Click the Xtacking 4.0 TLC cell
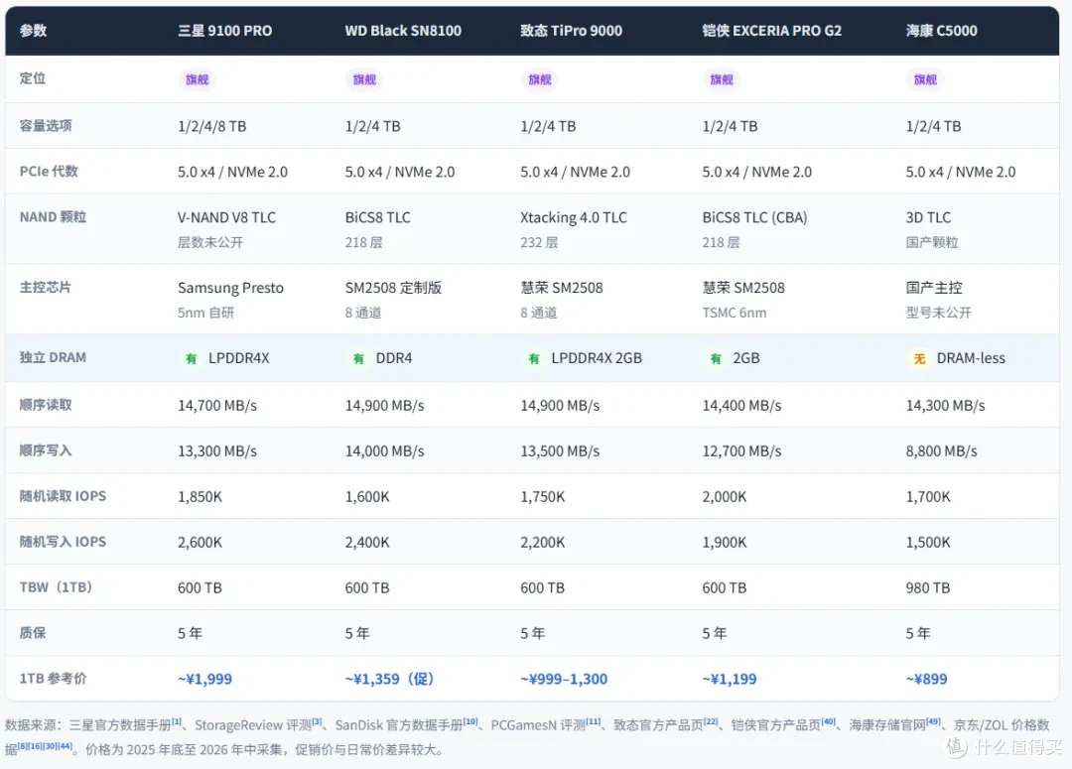 coord(574,217)
